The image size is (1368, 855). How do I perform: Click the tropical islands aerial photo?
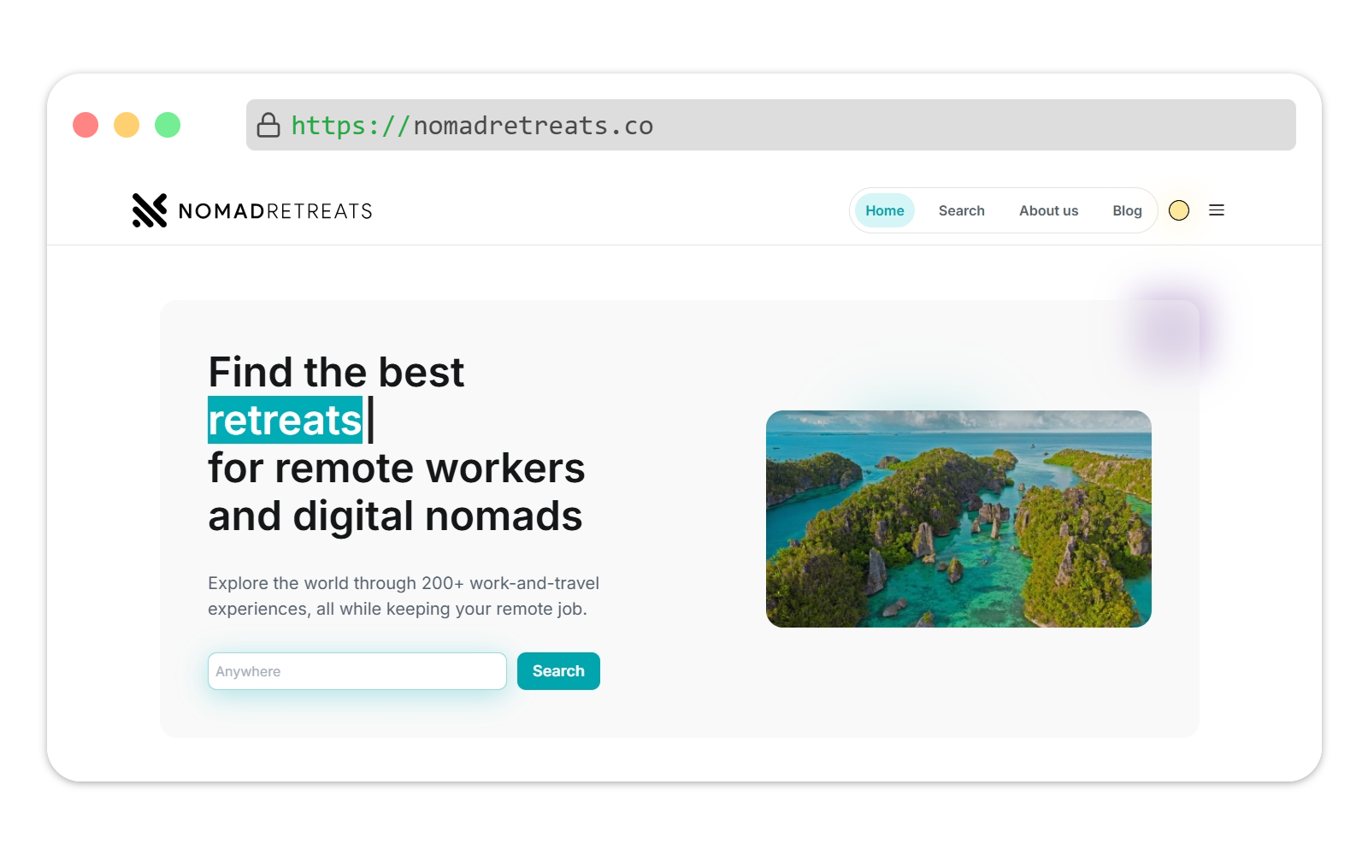(958, 519)
